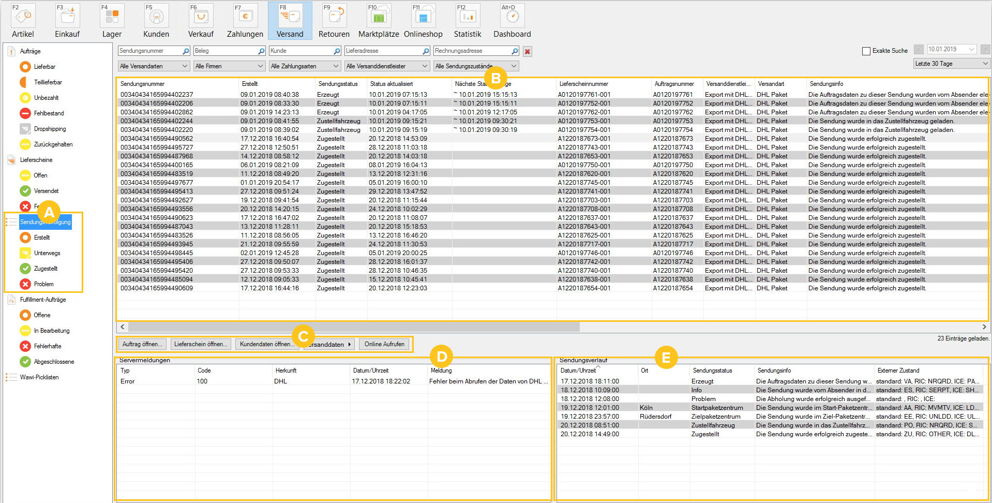The image size is (992, 503).
Task: Open the Dashboard module
Action: (512, 20)
